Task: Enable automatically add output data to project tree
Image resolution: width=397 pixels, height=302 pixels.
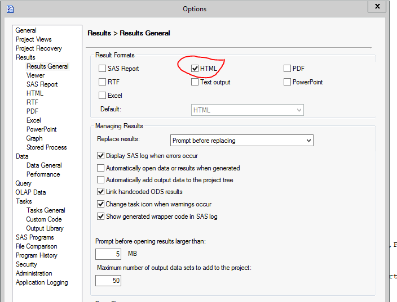Action: (101, 180)
